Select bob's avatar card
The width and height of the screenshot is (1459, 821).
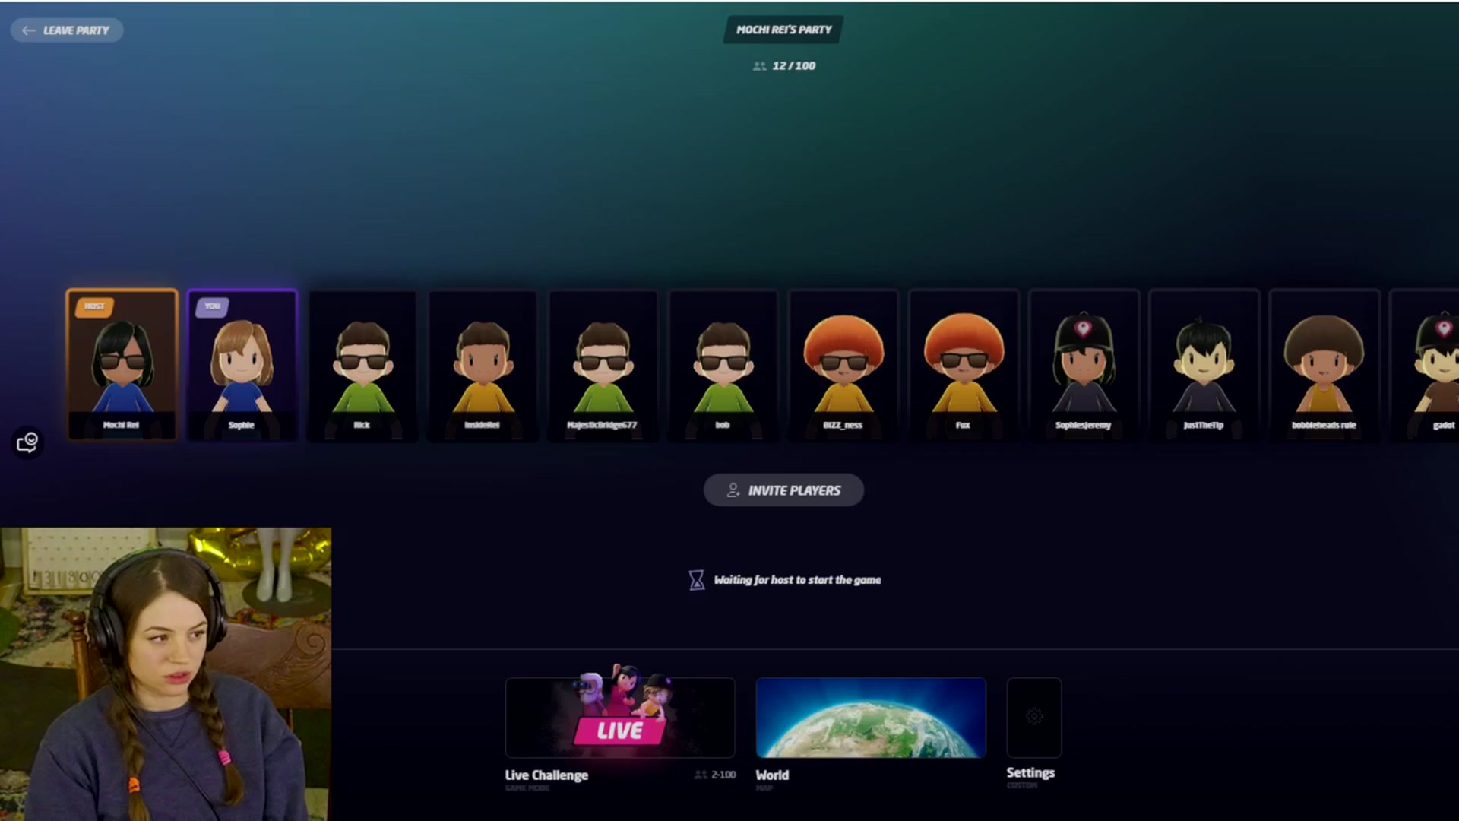point(723,365)
